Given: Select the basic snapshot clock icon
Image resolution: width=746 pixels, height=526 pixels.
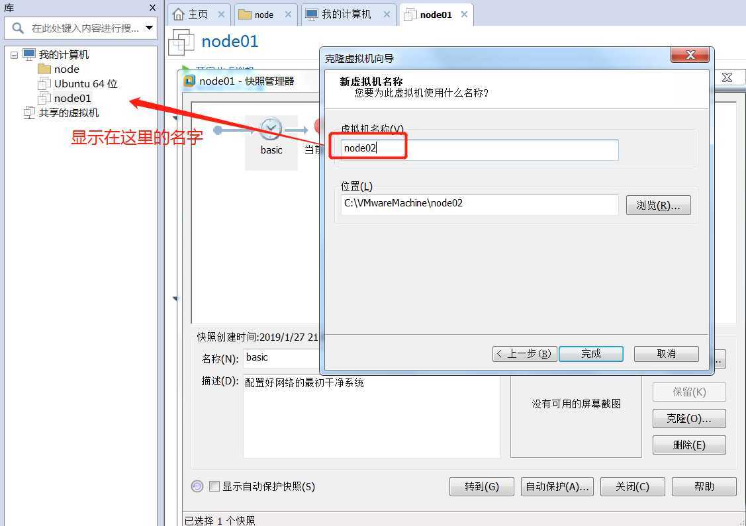Looking at the screenshot, I should point(271,128).
